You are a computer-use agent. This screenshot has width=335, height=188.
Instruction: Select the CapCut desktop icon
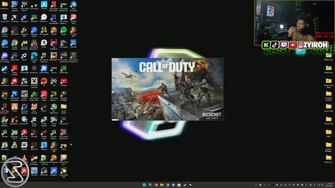24,146
